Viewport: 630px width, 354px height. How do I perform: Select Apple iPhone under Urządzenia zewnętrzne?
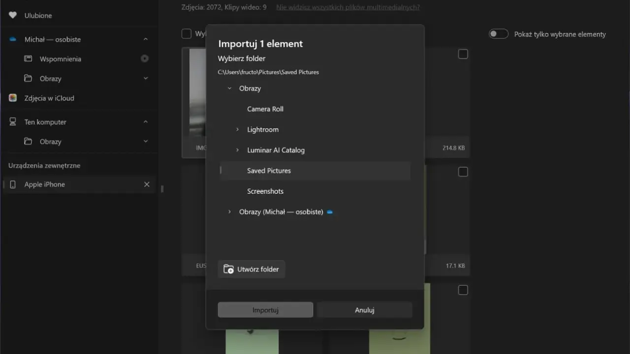pos(79,184)
